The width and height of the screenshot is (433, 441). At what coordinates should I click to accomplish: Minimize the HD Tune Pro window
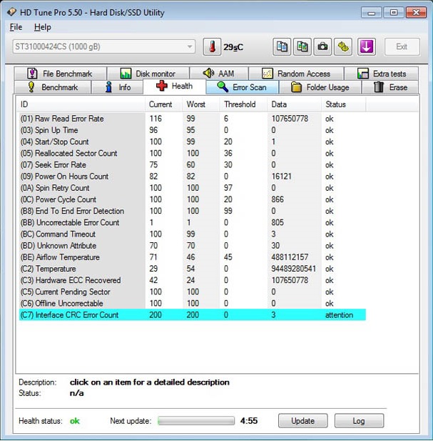(x=371, y=13)
